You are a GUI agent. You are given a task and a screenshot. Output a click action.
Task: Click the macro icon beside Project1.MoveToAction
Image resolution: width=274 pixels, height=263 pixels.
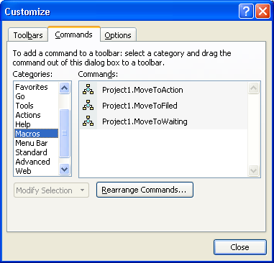click(88, 90)
